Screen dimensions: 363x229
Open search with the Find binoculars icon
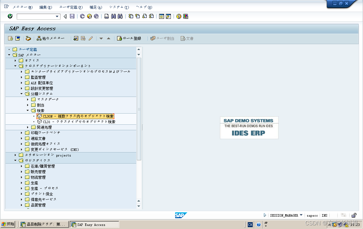coord(114,16)
